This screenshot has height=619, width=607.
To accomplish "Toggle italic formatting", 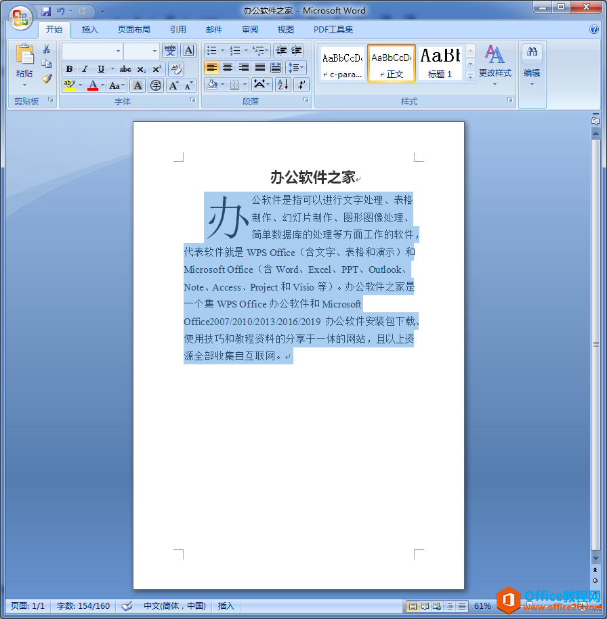I will [x=85, y=69].
